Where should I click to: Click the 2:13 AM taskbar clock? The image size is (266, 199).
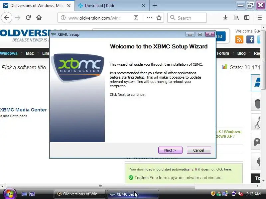[253, 194]
